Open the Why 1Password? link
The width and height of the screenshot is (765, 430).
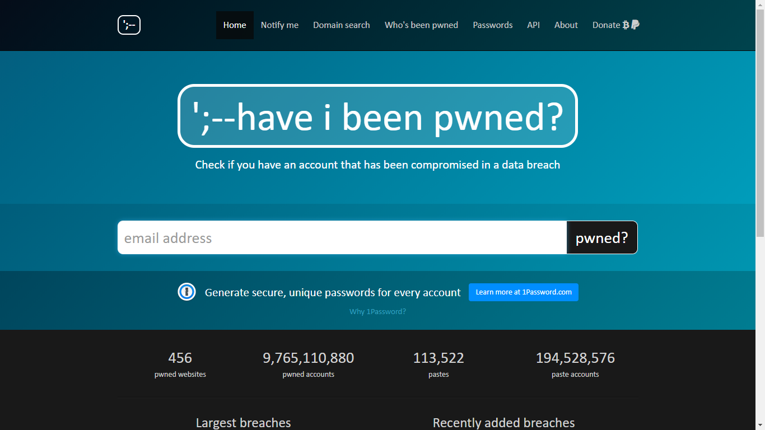coord(377,311)
